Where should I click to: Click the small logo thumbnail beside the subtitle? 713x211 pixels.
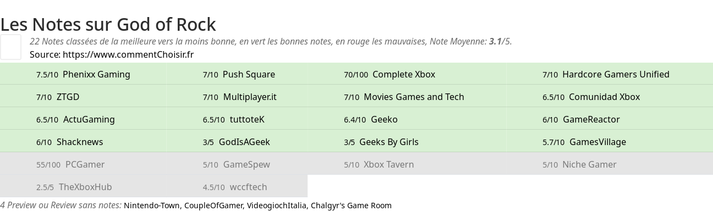pos(10,47)
